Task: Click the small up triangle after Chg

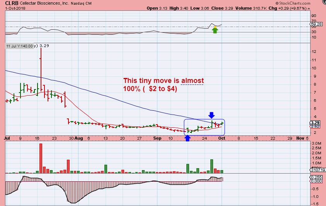Action: coord(309,8)
